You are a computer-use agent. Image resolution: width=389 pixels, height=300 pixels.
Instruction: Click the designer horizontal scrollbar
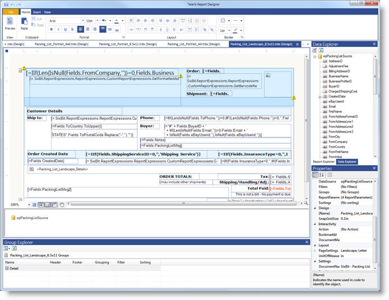(184, 204)
